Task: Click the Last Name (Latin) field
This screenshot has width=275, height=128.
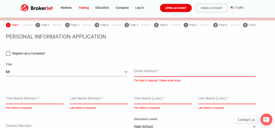Action: pos(227,99)
